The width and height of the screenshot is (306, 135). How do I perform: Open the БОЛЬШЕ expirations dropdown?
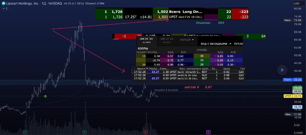pos(187,40)
